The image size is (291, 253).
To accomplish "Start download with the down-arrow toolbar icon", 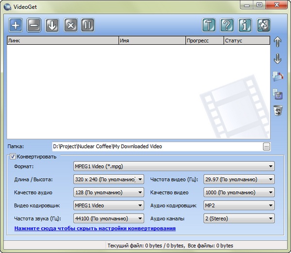I will 52,25.
